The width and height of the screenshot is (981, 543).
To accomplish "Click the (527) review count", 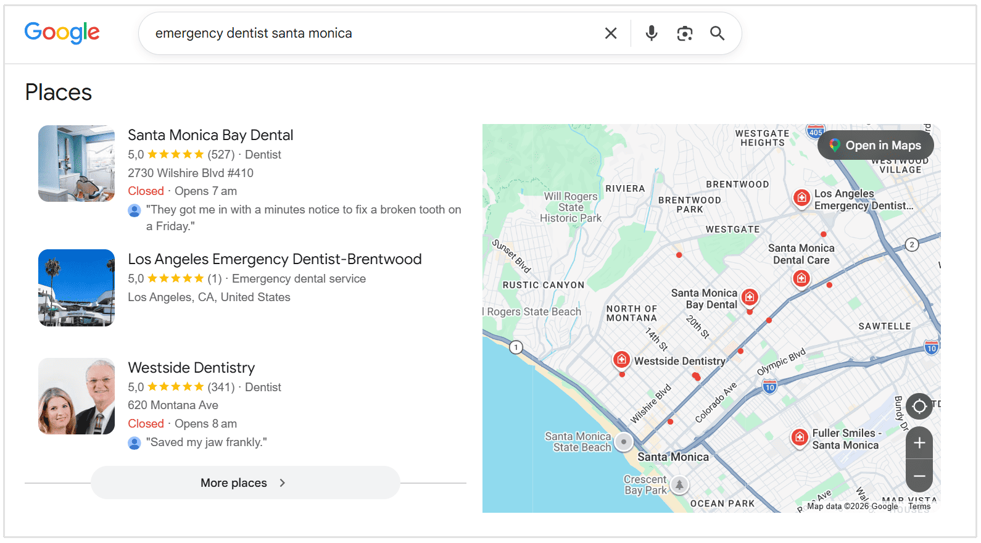I will point(221,155).
